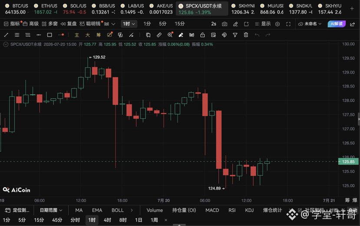Click the redo arrow

[268, 35]
